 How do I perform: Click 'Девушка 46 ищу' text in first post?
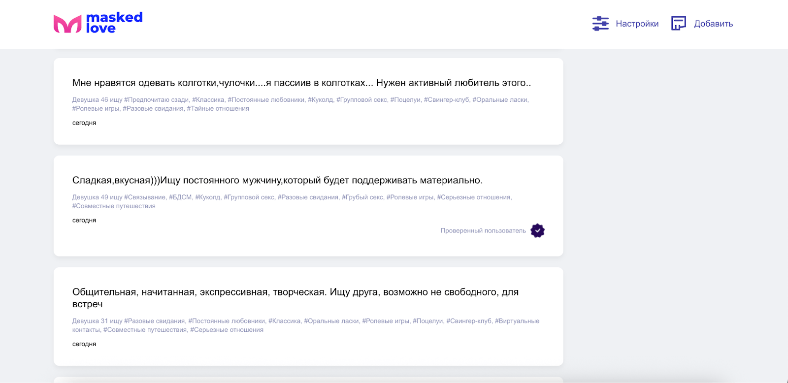pyautogui.click(x=97, y=100)
